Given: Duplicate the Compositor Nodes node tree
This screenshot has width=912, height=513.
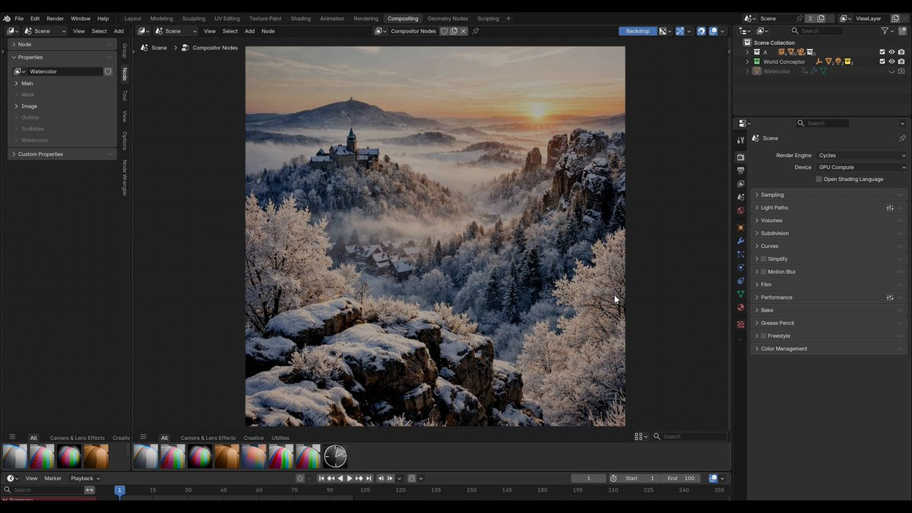Looking at the screenshot, I should (454, 31).
